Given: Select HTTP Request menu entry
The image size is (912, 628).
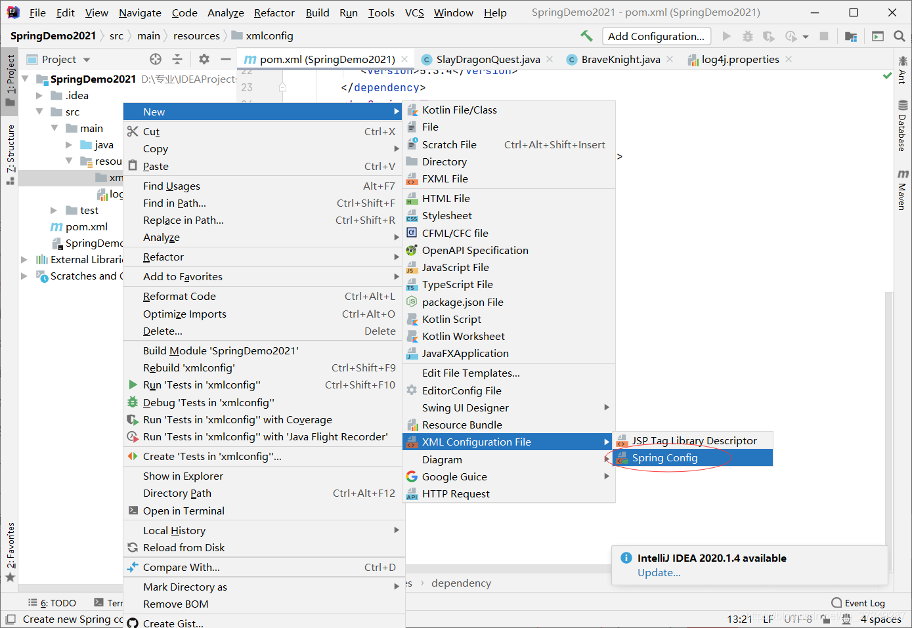Looking at the screenshot, I should click(509, 494).
